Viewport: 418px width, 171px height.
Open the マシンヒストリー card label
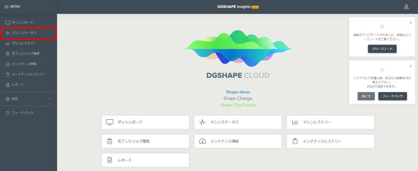click(x=317, y=122)
